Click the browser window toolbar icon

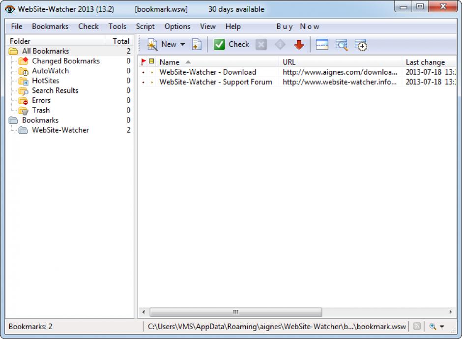(322, 45)
